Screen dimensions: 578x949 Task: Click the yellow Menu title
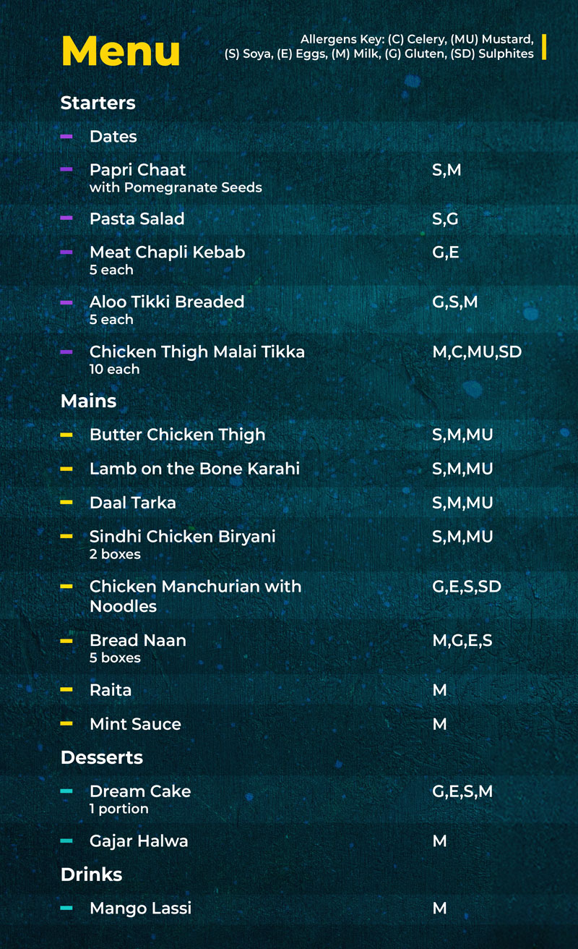coord(121,51)
